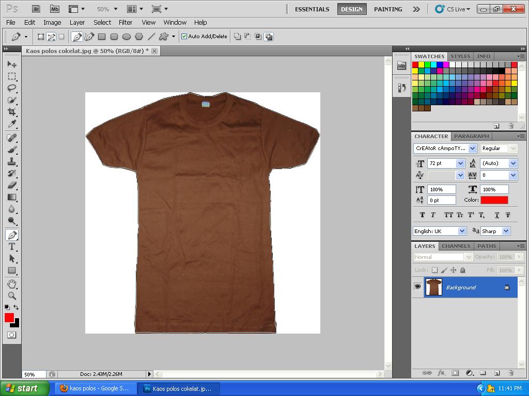Select the Move tool
529x396 pixels.
coord(12,64)
